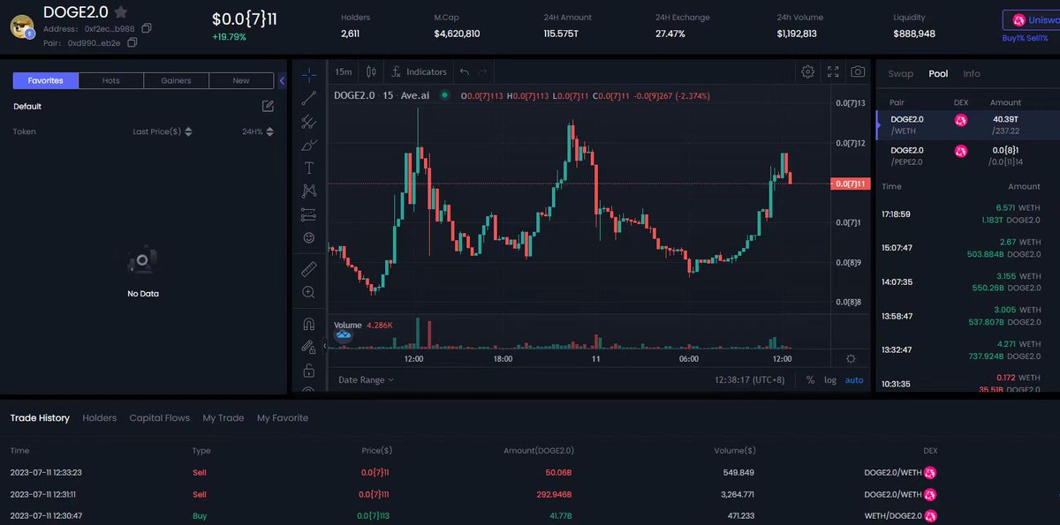Select the DOGE2.0/PEPE2.0 pool row
1060x525 pixels.
tap(967, 155)
